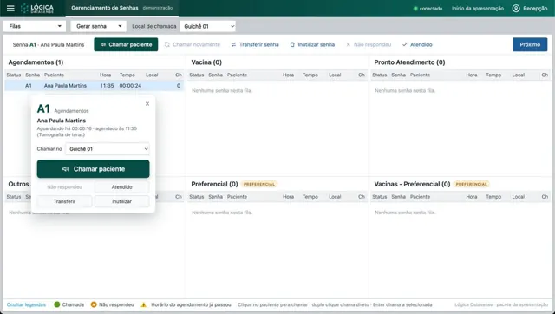This screenshot has height=314, width=555.
Task: Click the 11:35 hora cell
Action: [x=107, y=86]
